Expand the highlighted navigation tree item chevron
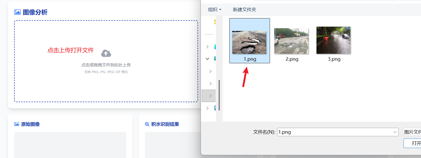421x158 pixels. click(x=211, y=96)
